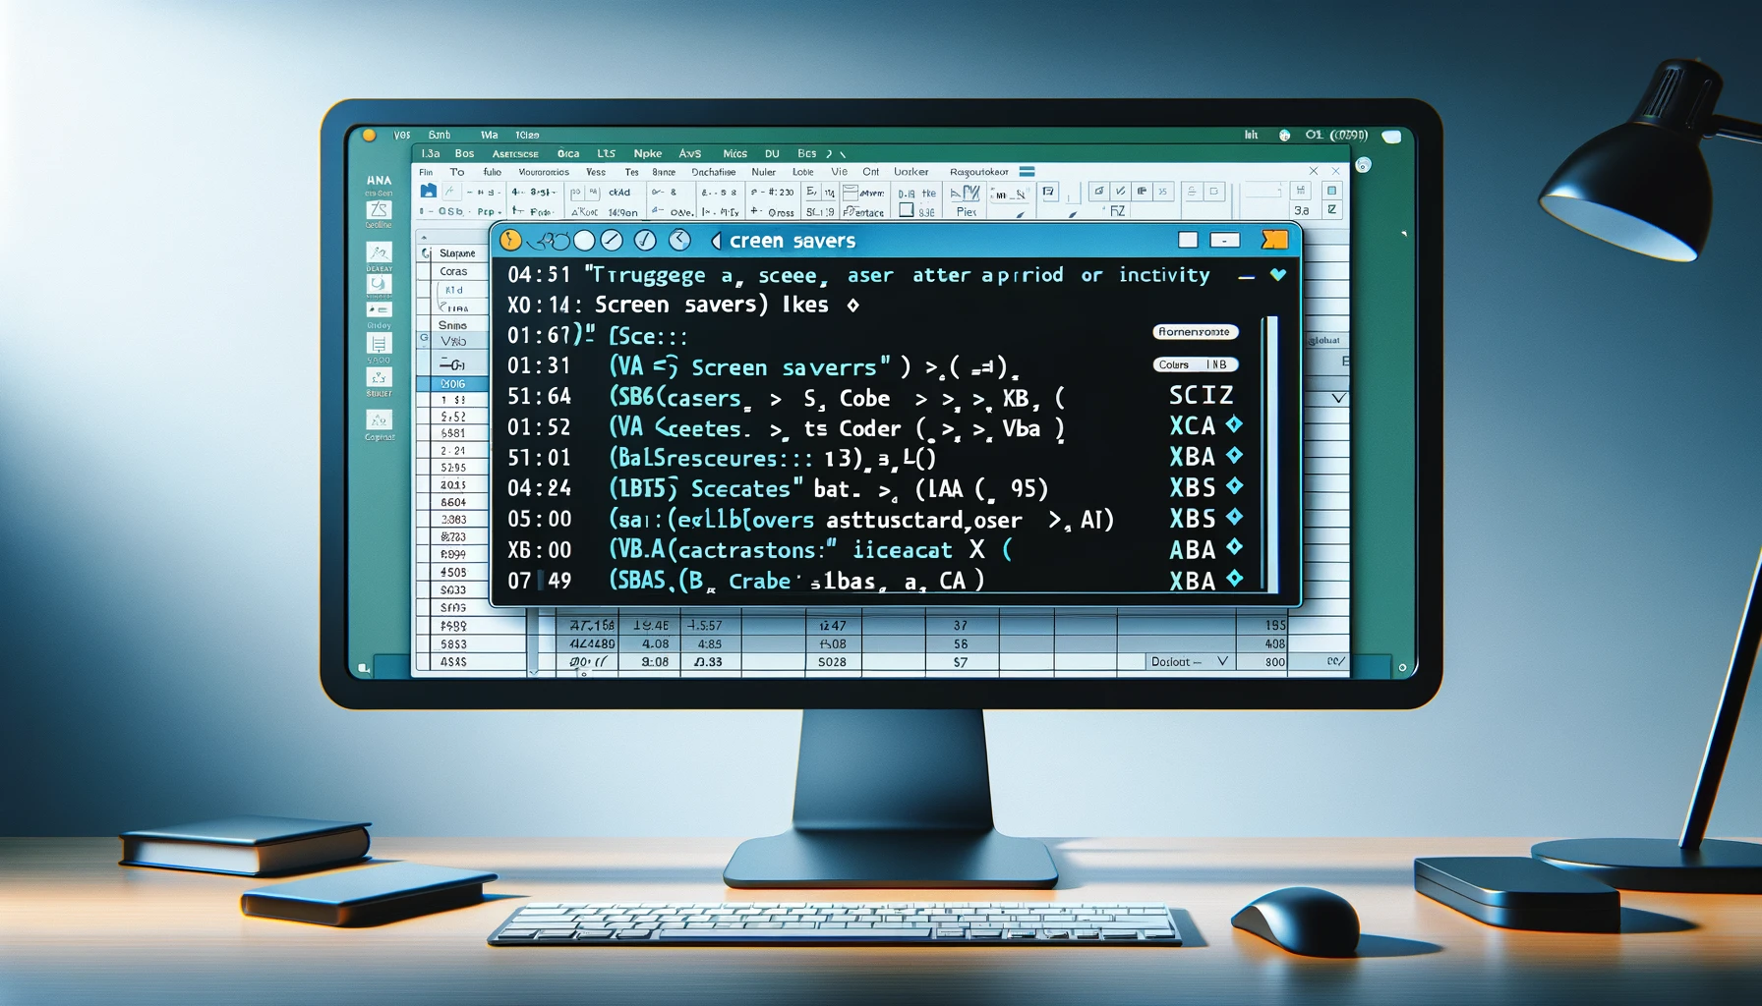Click the 'SCIZ' label in screen savers window

[x=1201, y=395]
